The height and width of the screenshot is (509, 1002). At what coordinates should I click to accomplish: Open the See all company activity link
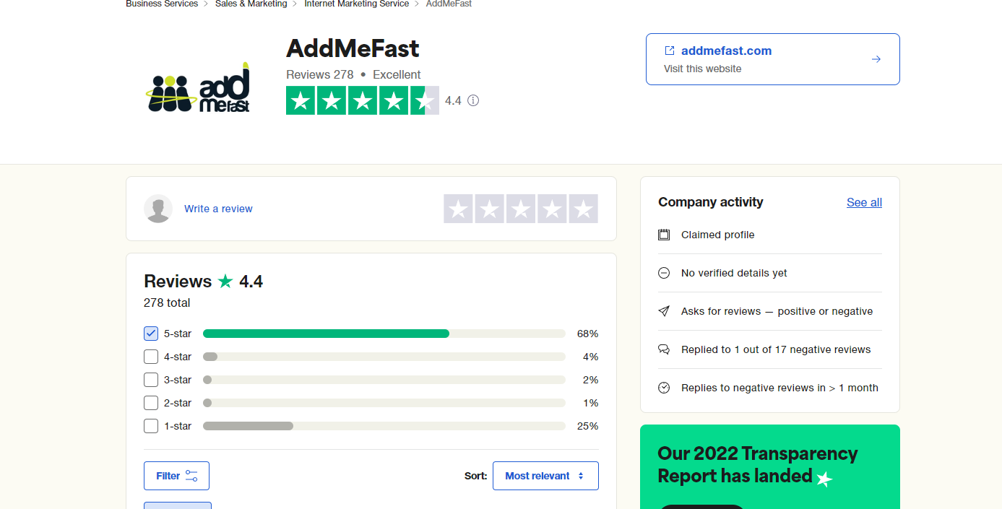[864, 202]
